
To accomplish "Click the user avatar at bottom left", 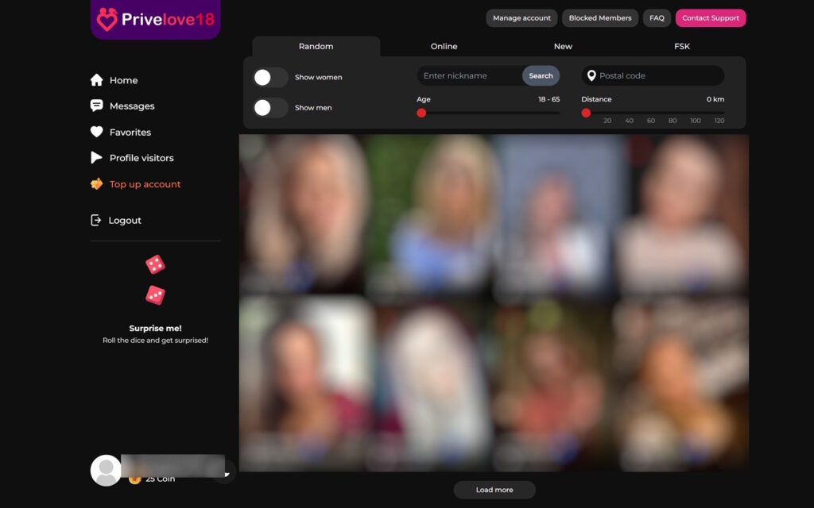I will [106, 470].
